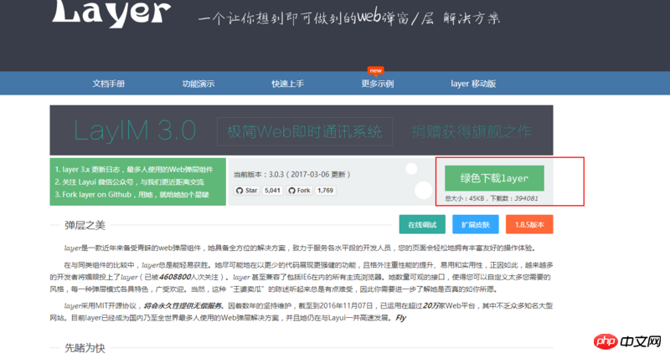Click the 扩展皮肤 button
The height and width of the screenshot is (358, 670).
pos(476,224)
